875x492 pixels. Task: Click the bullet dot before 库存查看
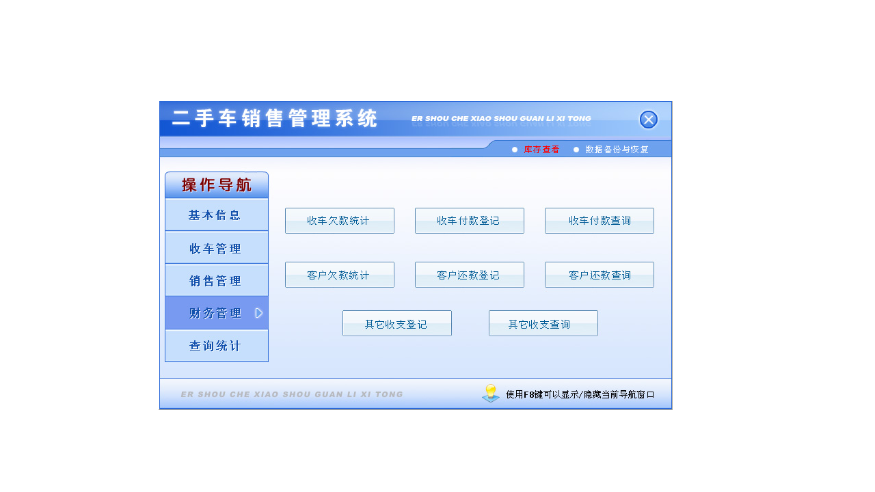(x=514, y=148)
